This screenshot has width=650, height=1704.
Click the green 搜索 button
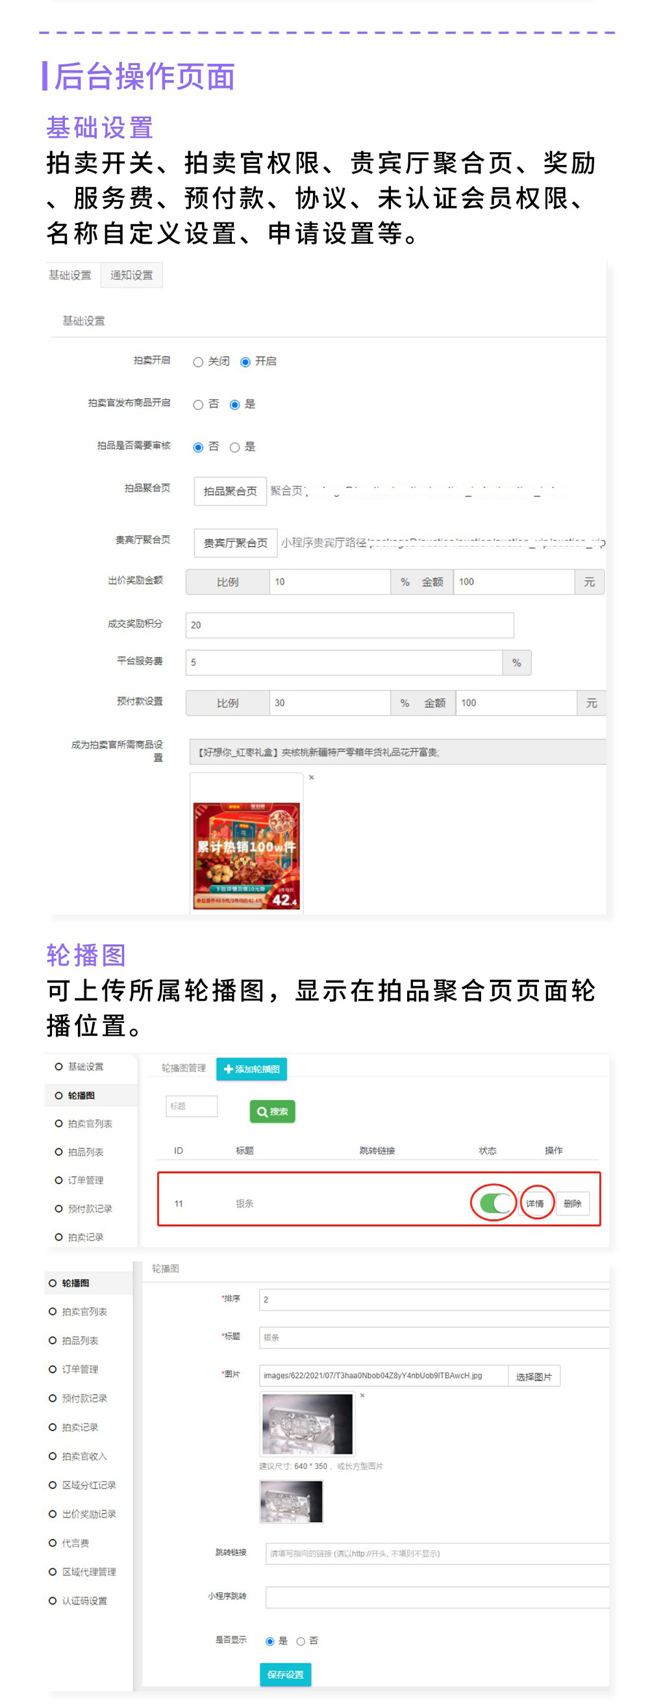click(x=273, y=1111)
